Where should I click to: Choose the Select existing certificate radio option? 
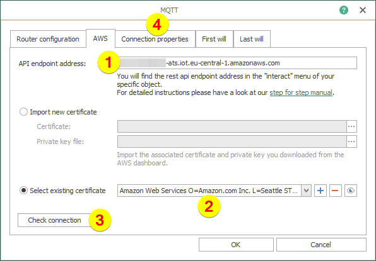coord(23,191)
